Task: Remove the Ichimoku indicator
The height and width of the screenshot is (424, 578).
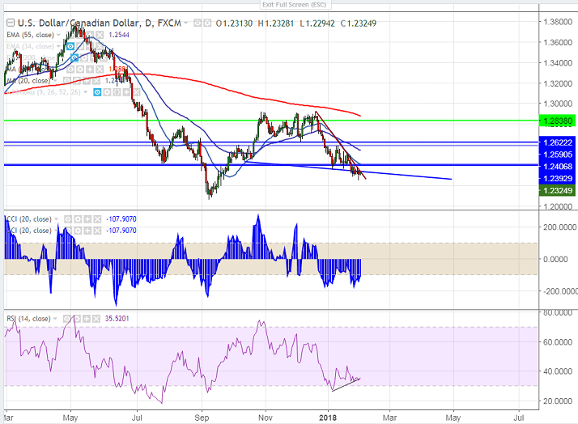Action: pos(136,92)
